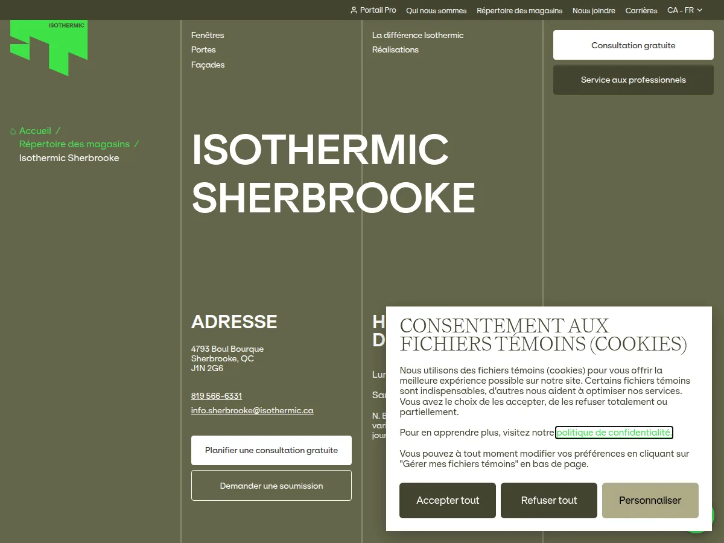Click Personnaliser cookie button
724x543 pixels.
[650, 500]
